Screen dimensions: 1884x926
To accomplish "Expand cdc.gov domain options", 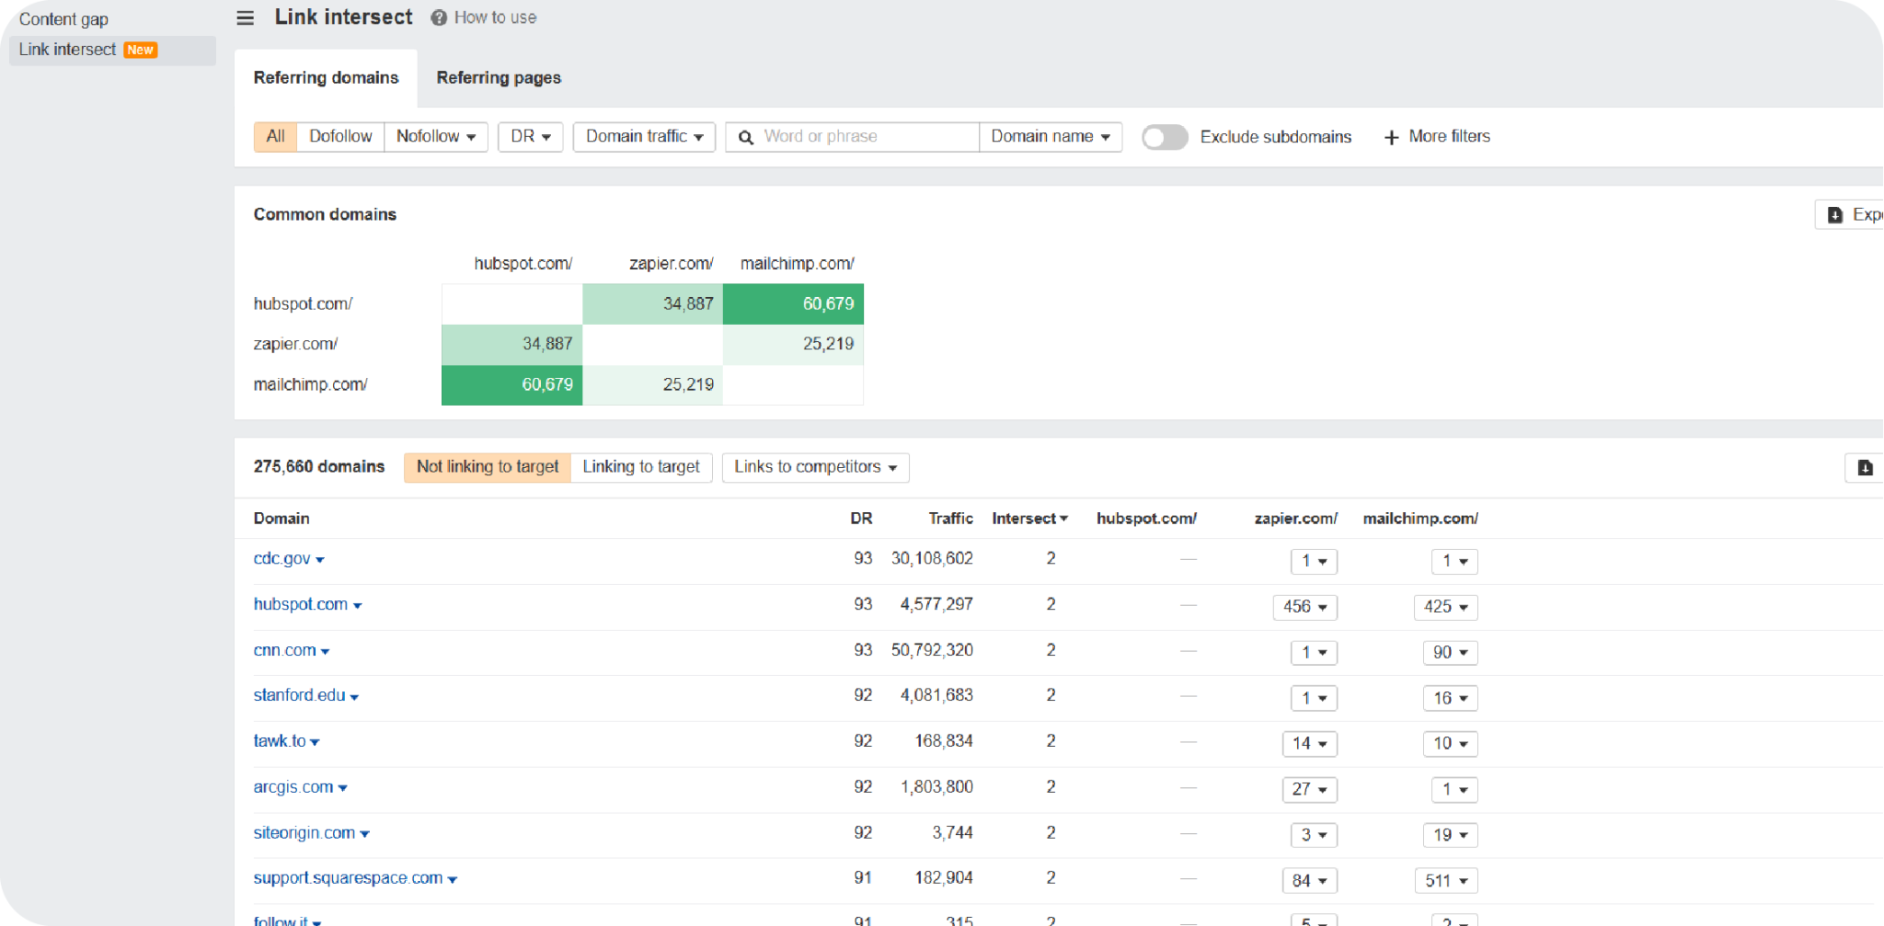I will pyautogui.click(x=320, y=559).
